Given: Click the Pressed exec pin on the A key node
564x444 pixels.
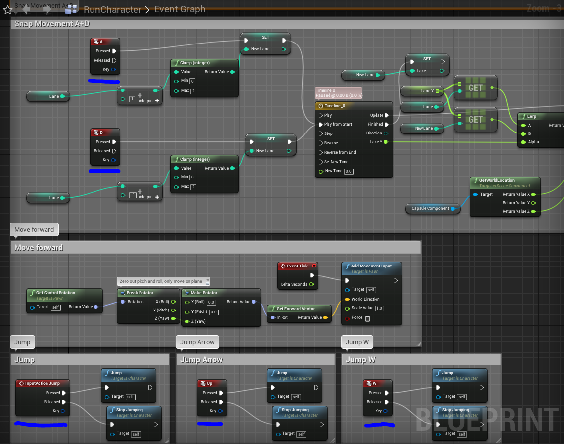Looking at the screenshot, I should pos(114,51).
